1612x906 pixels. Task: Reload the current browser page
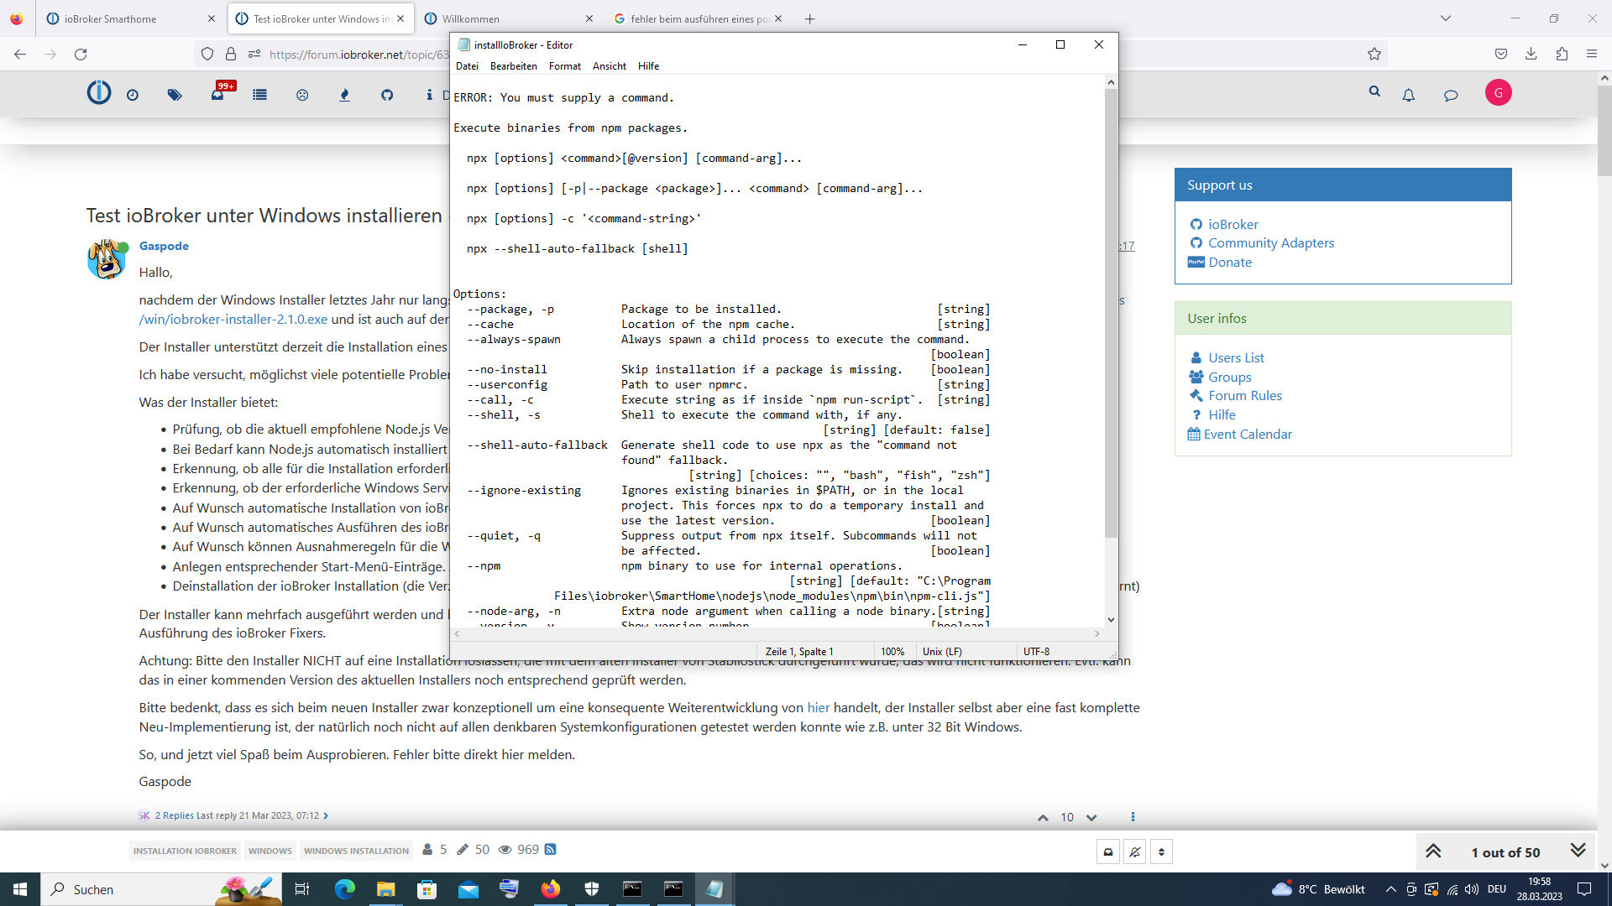click(x=81, y=55)
